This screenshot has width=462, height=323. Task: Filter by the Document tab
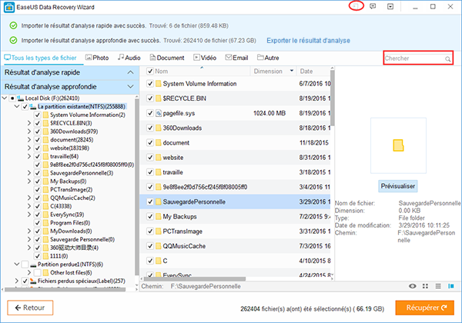(167, 58)
